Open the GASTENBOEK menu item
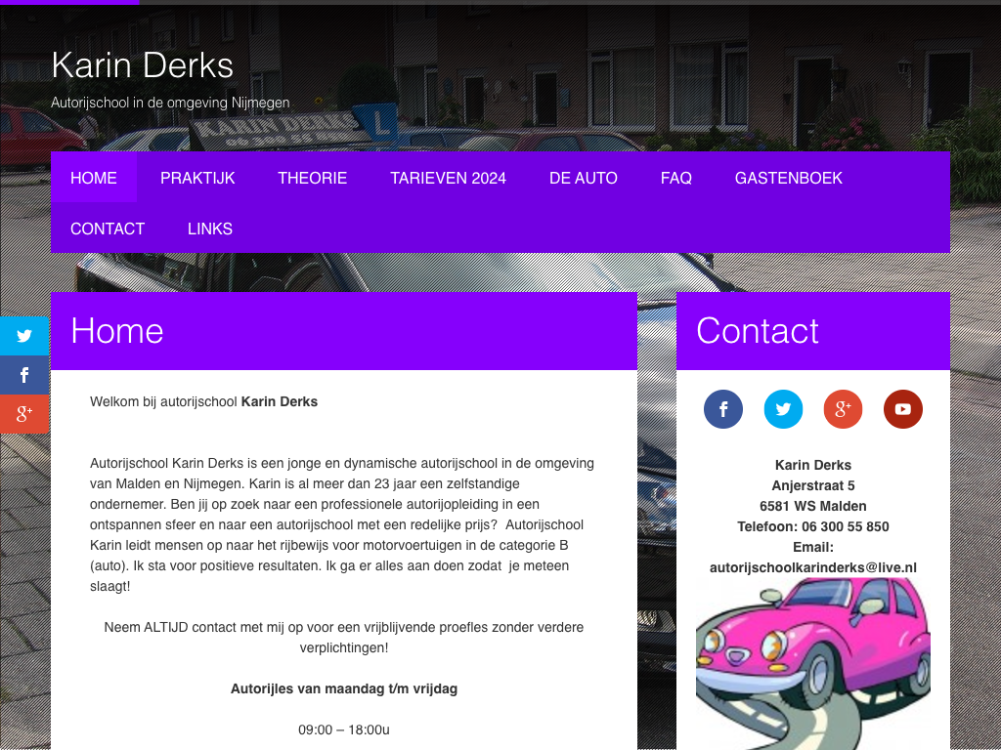This screenshot has width=1001, height=750. (x=789, y=178)
